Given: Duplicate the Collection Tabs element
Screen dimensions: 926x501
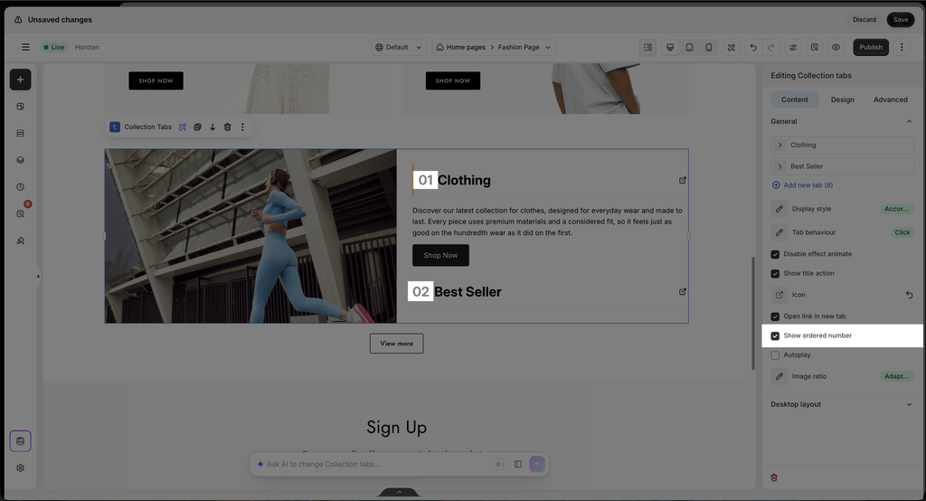Looking at the screenshot, I should tap(197, 127).
